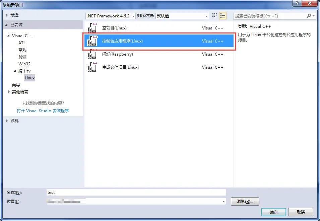Image resolution: width=320 pixels, height=221 pixels.
Task: Select ATL in the tree
Action: click(22, 43)
